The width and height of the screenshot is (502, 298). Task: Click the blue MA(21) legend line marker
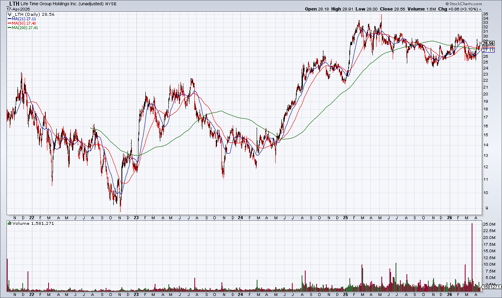(x=9, y=19)
